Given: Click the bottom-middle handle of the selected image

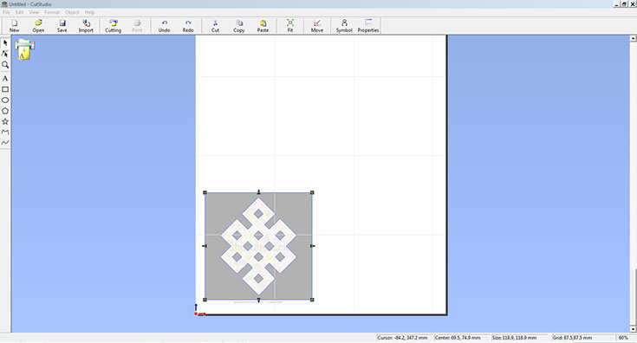Looking at the screenshot, I should pyautogui.click(x=259, y=301).
